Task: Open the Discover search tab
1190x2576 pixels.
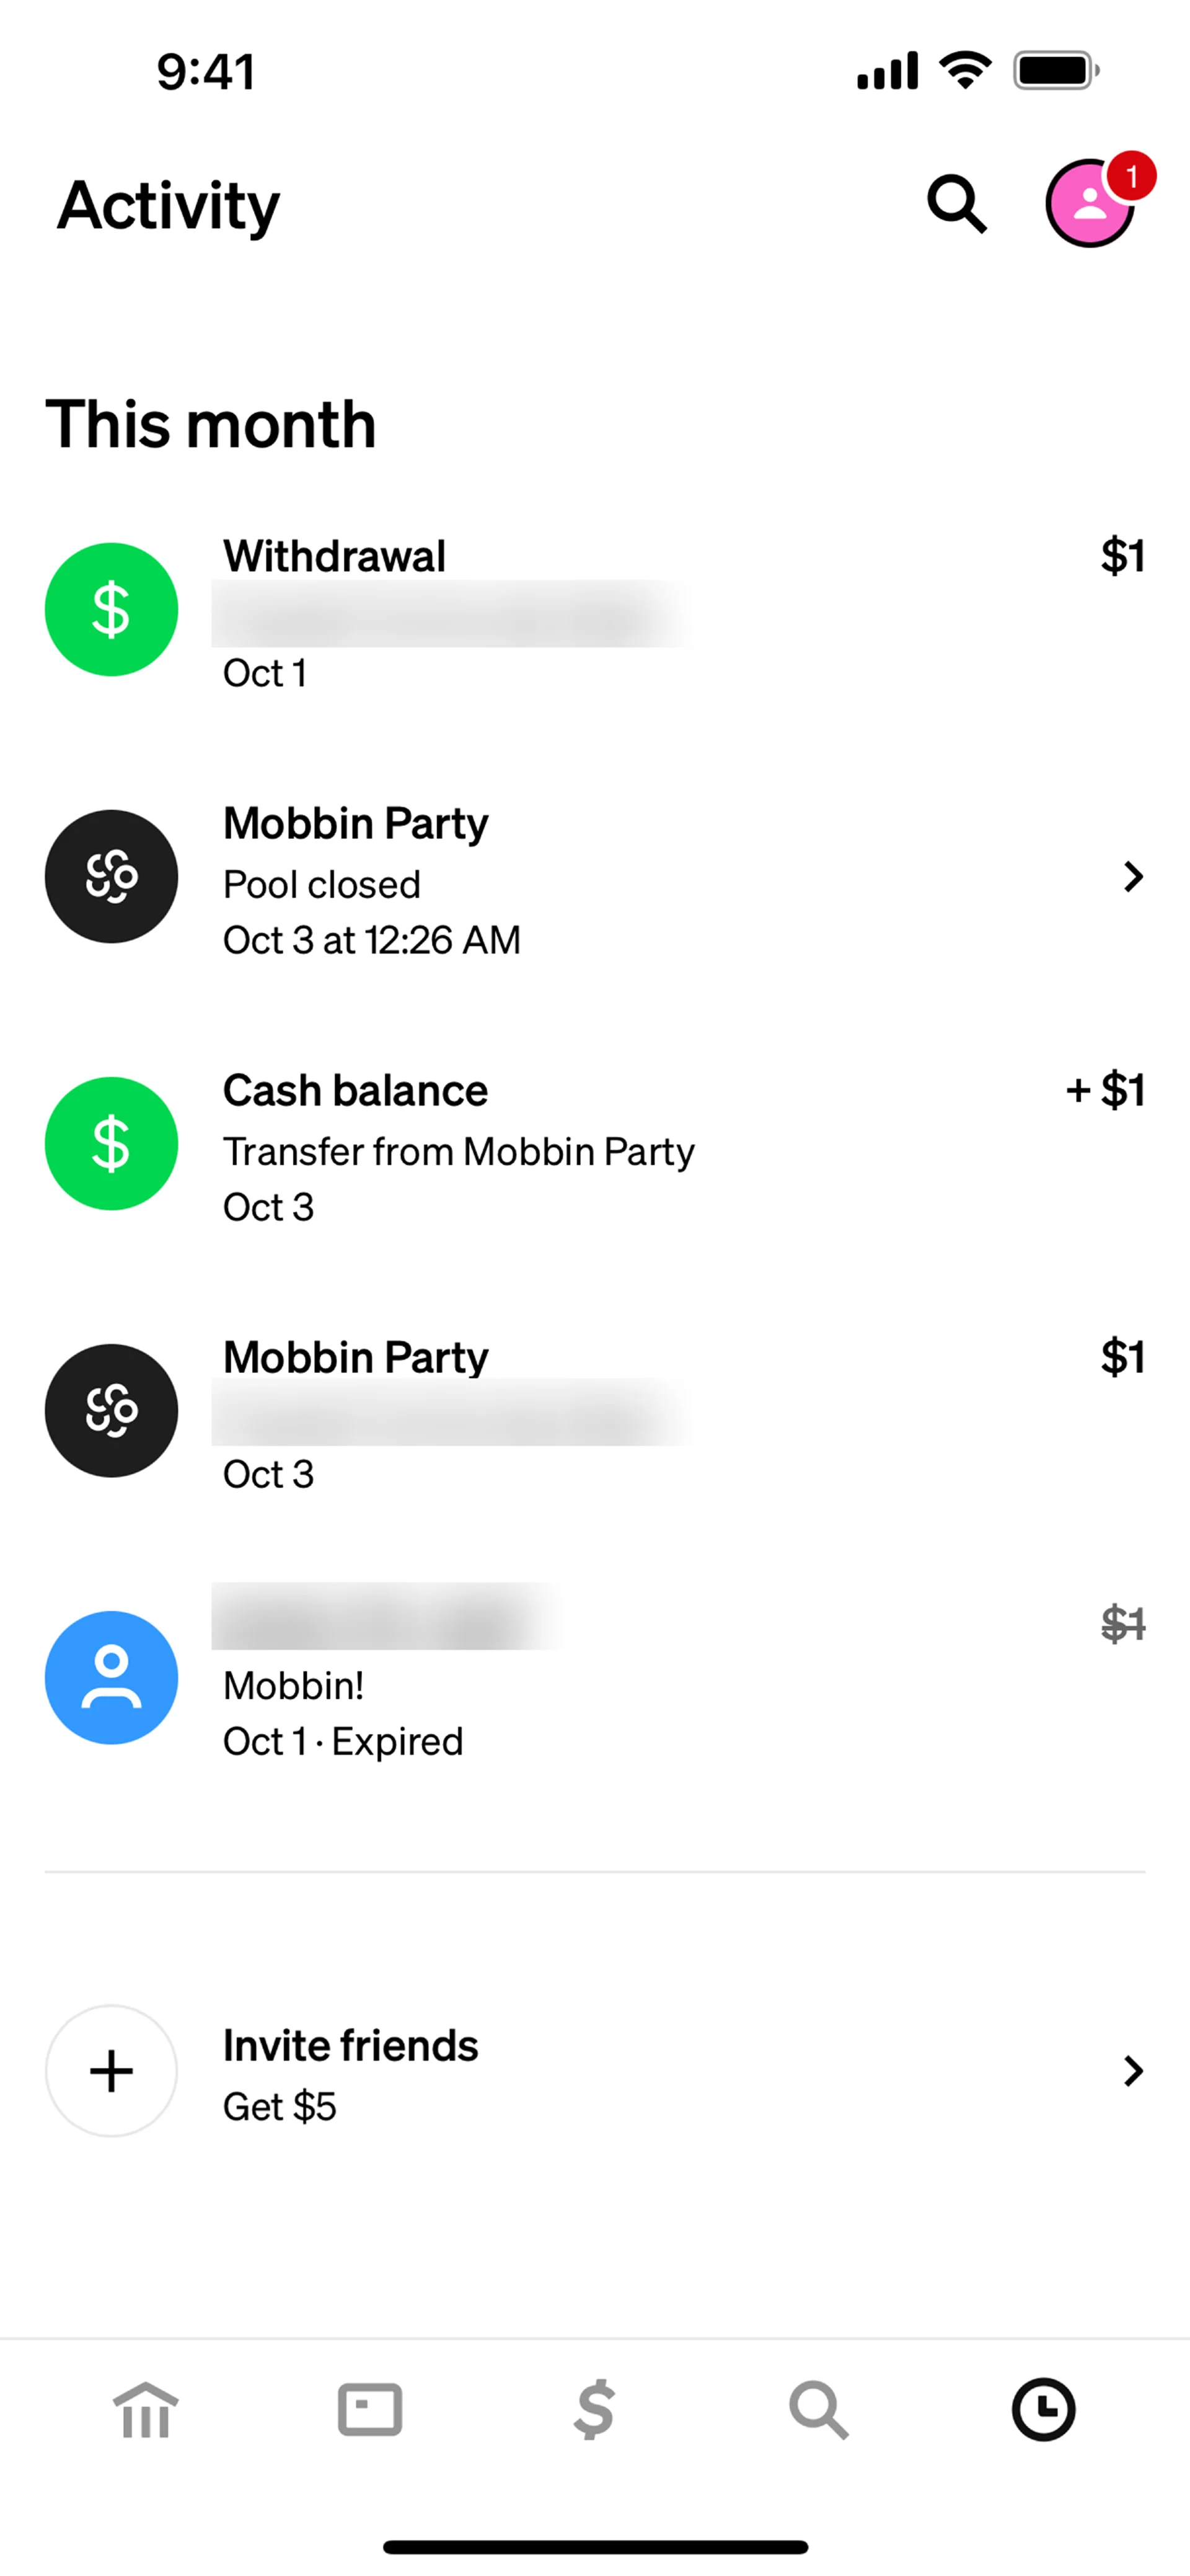Action: pos(818,2410)
